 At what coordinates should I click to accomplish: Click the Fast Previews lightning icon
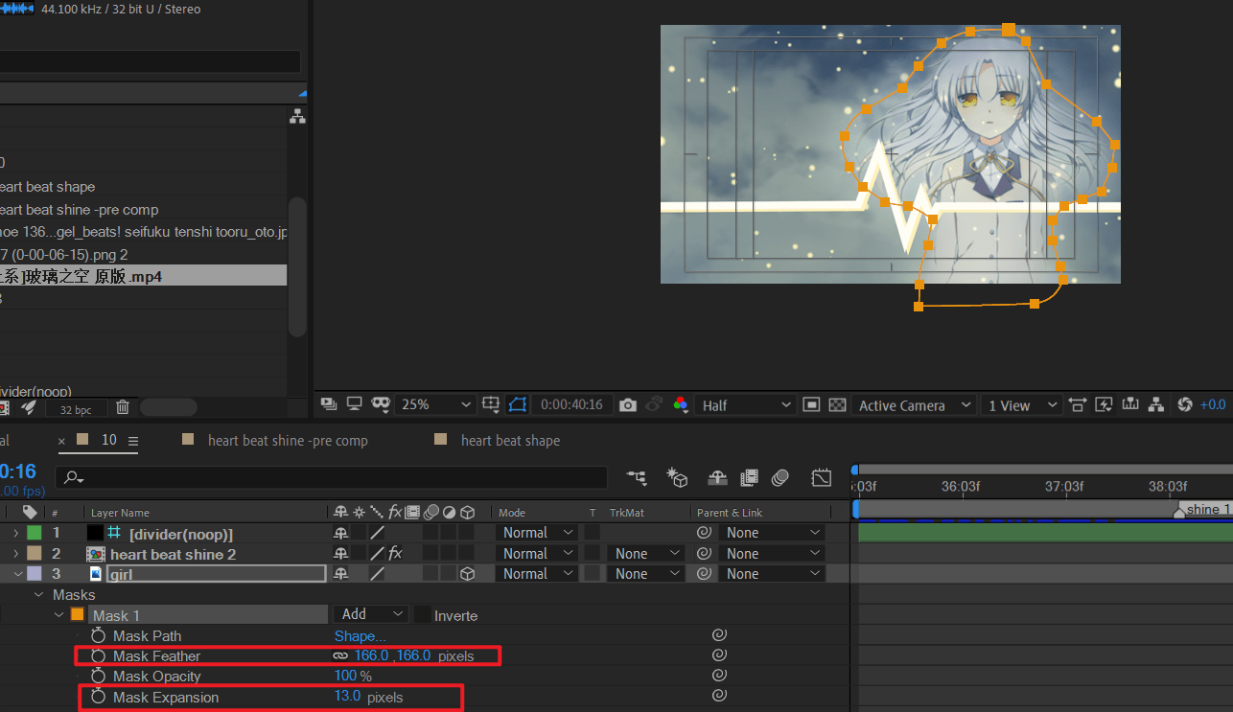pos(1104,405)
